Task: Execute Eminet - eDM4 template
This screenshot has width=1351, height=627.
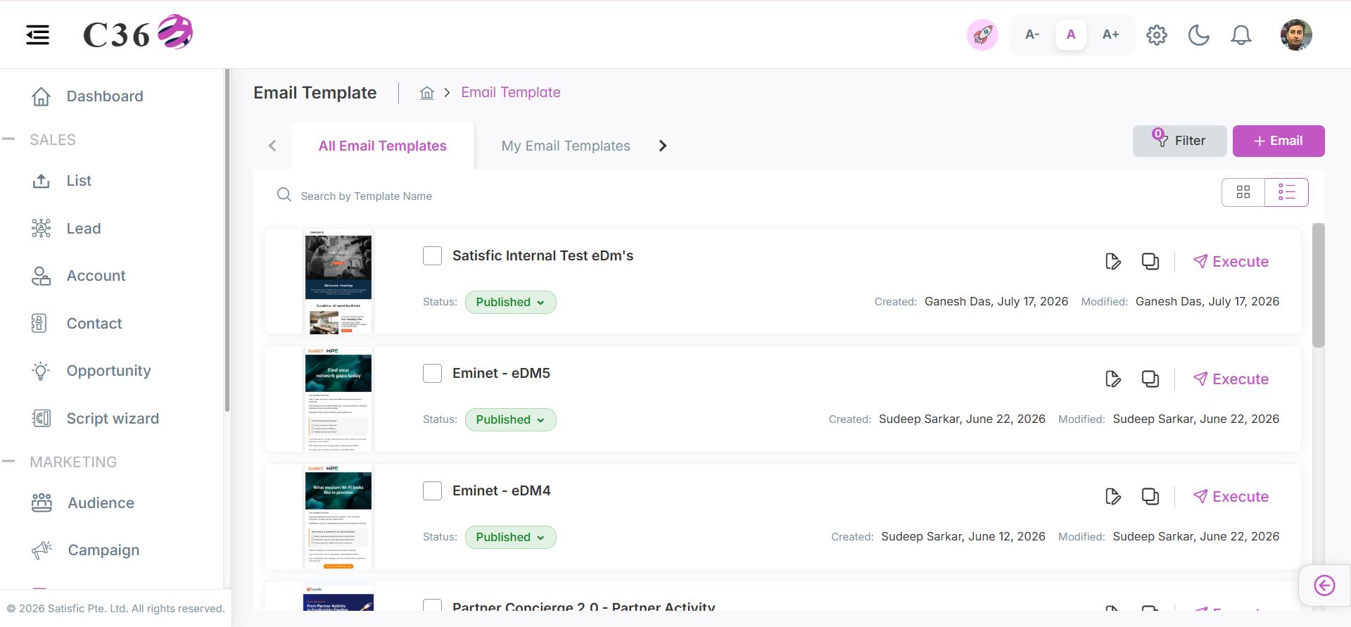Action: coord(1231,497)
